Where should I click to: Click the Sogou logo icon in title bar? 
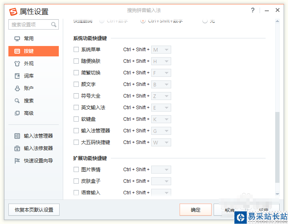tap(13, 12)
